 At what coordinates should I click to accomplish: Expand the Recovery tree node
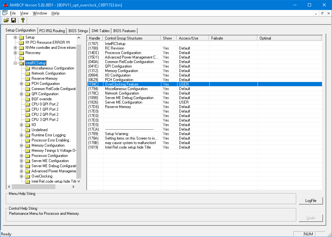point(15,53)
